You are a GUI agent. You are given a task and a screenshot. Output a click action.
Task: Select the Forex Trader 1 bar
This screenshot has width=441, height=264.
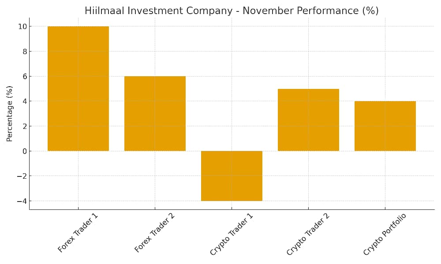click(78, 88)
